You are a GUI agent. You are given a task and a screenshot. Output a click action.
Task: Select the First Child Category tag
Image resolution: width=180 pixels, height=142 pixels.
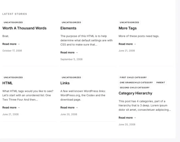click(133, 78)
